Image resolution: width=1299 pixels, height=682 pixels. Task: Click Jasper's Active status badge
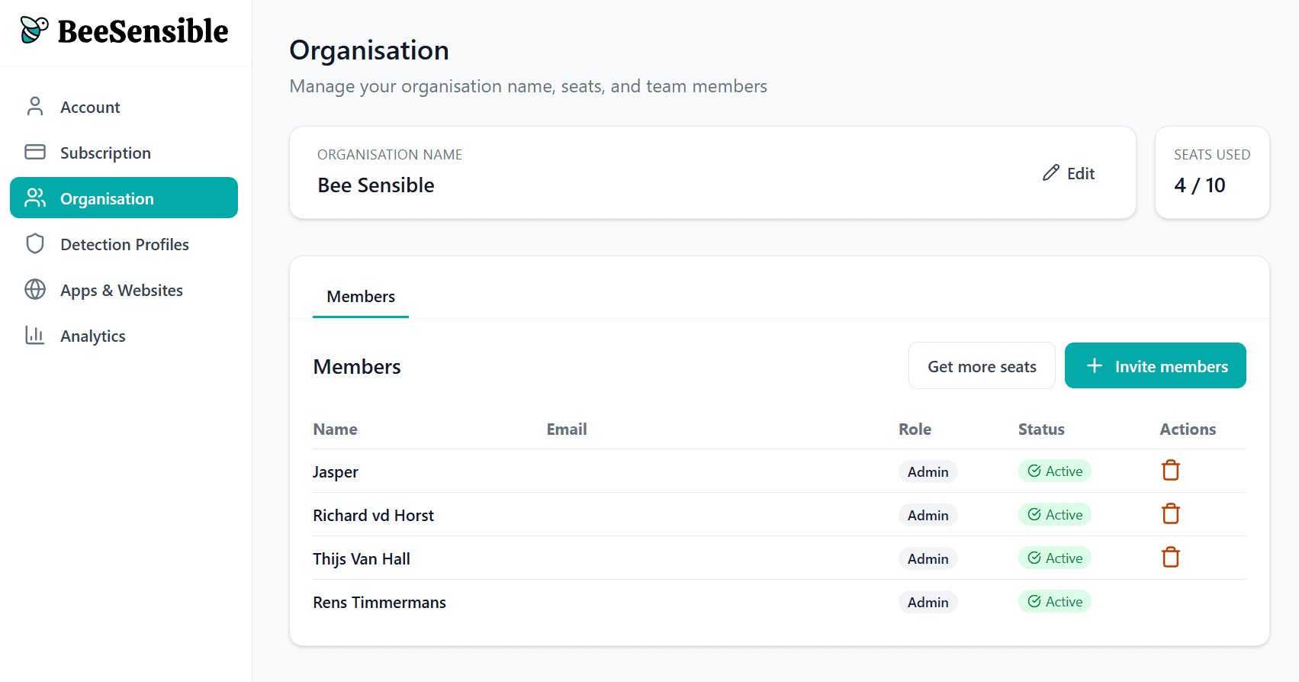click(1055, 471)
